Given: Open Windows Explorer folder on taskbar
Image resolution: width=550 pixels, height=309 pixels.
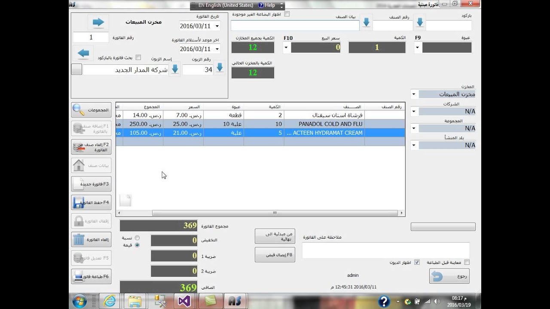Looking at the screenshot, I should pyautogui.click(x=135, y=301).
